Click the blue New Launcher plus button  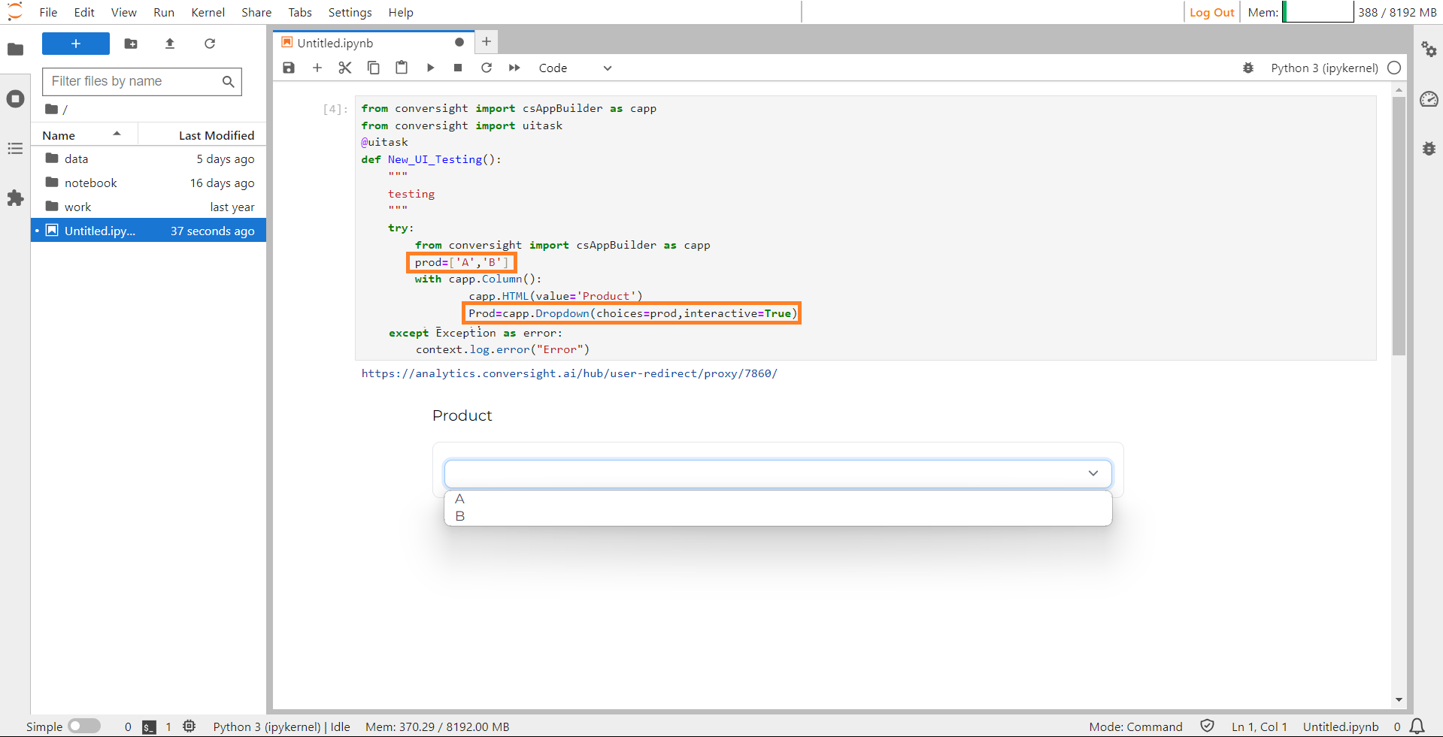[x=76, y=44]
